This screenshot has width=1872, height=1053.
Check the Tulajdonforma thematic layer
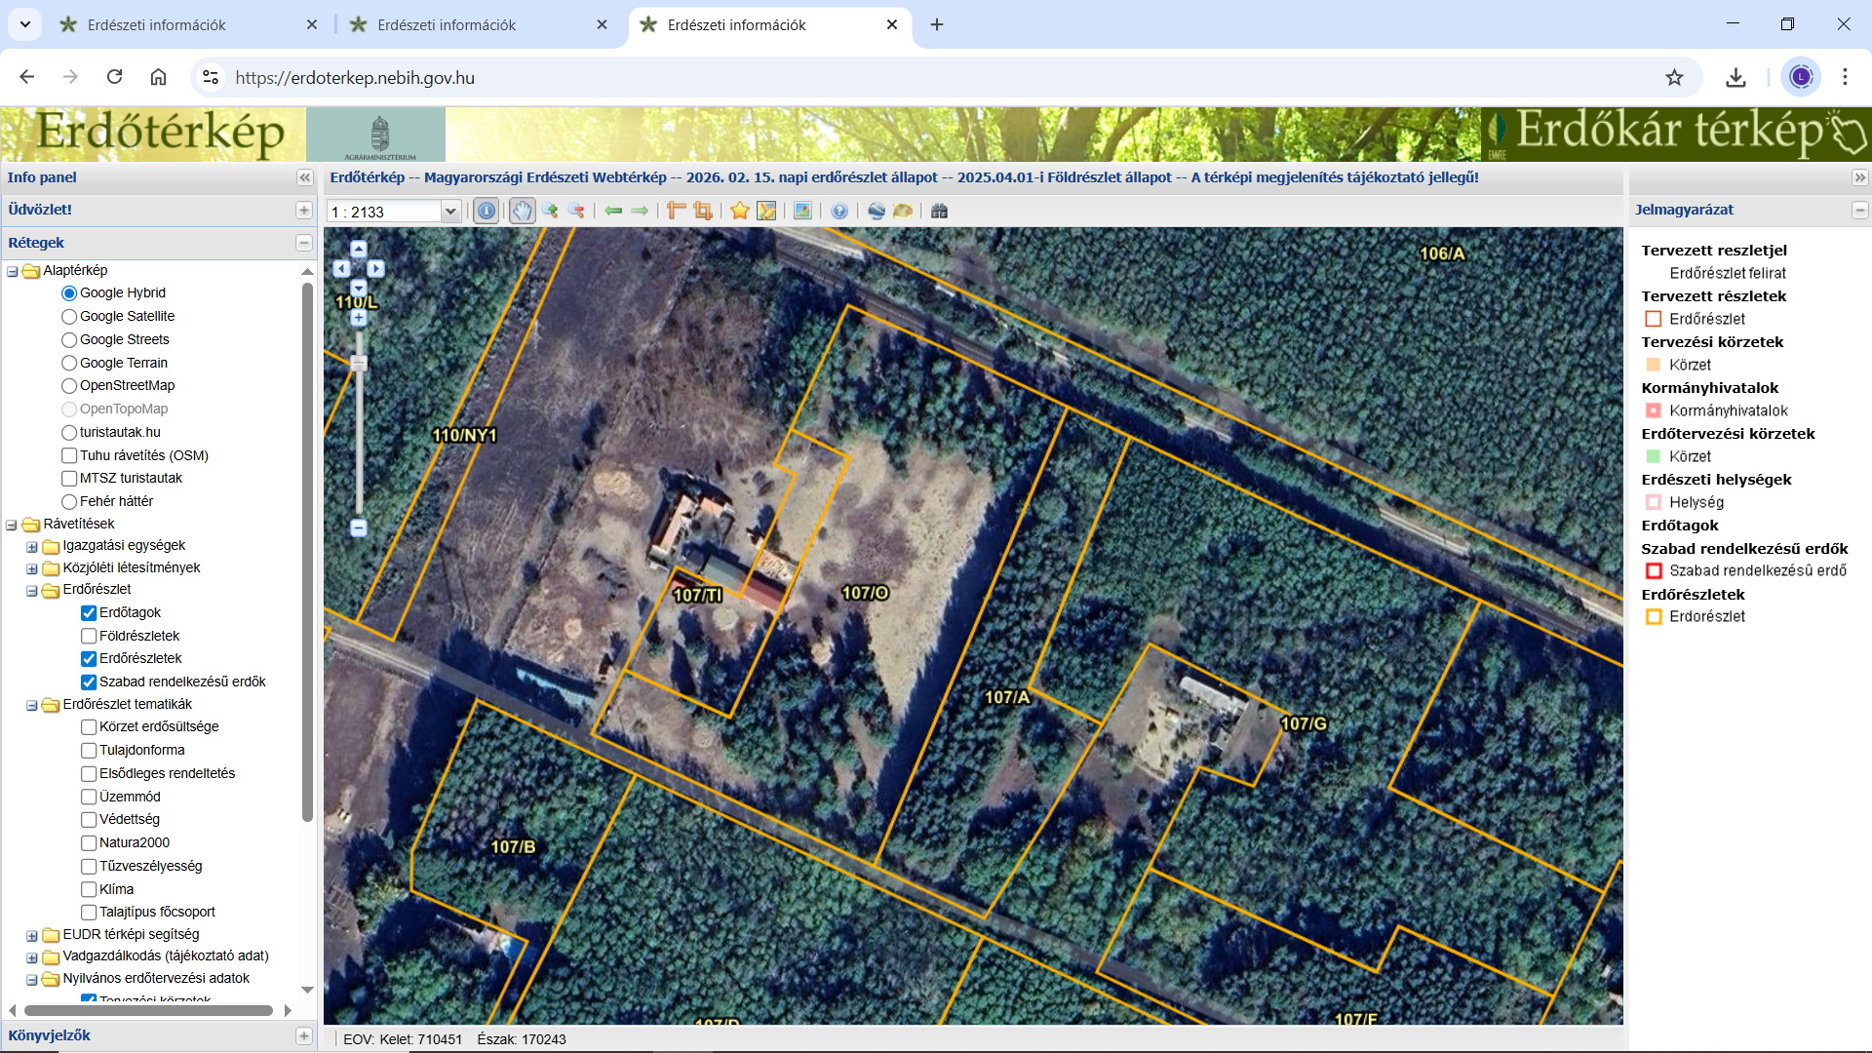pos(89,750)
